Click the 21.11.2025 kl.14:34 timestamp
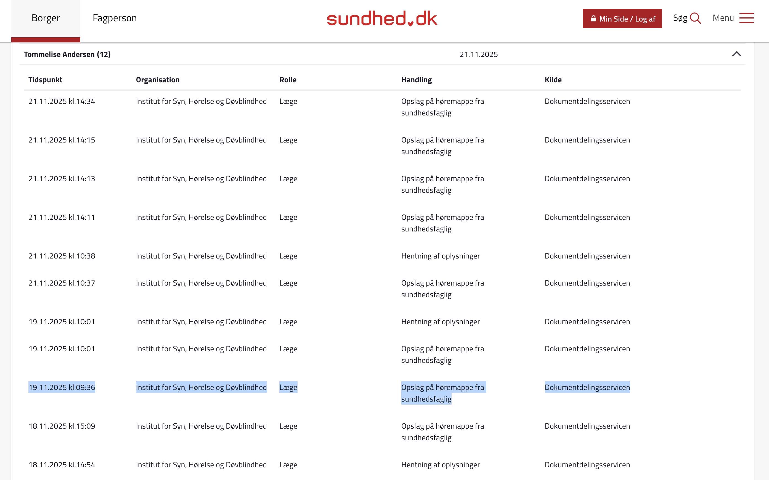Viewport: 769px width, 480px height. [62, 101]
